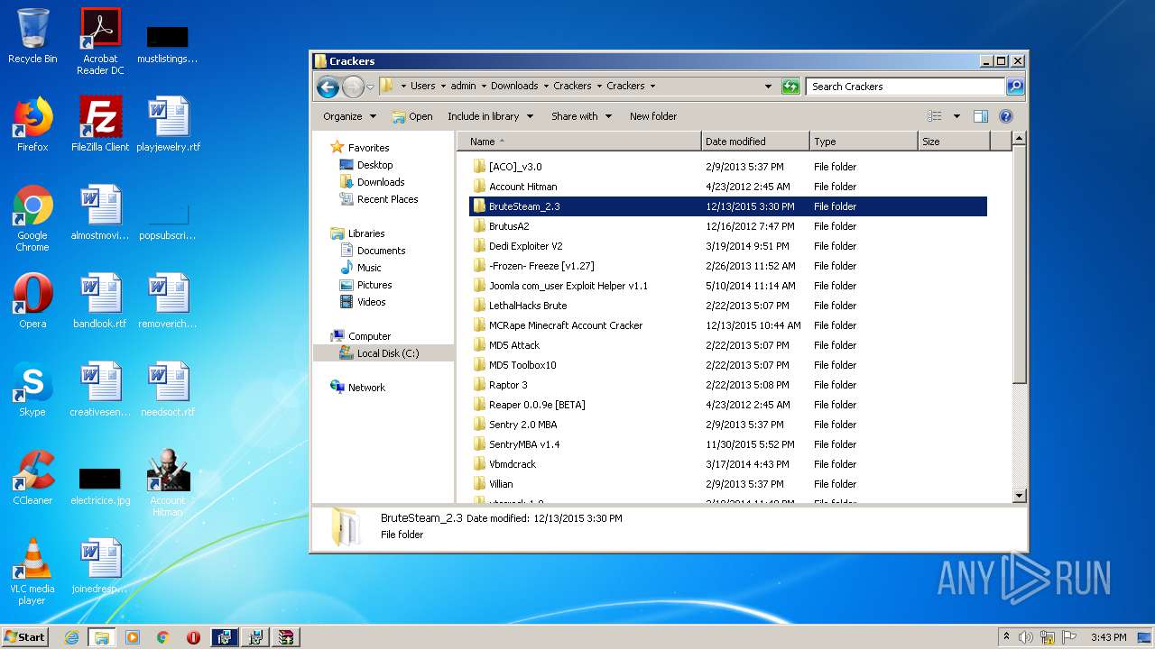Image resolution: width=1155 pixels, height=649 pixels.
Task: Launch FileZilla Client desktop shortcut
Action: pyautogui.click(x=100, y=124)
